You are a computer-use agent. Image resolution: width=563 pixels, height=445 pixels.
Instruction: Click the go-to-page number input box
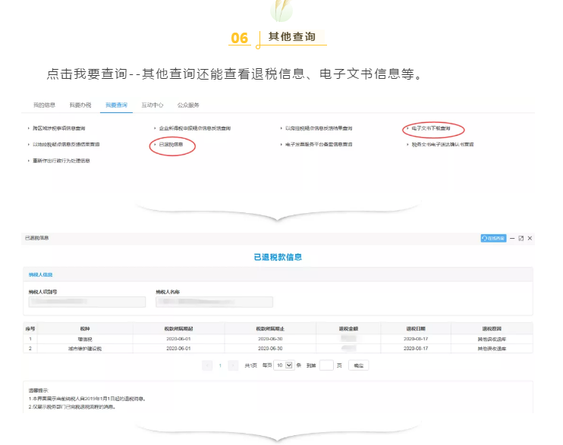pos(326,365)
